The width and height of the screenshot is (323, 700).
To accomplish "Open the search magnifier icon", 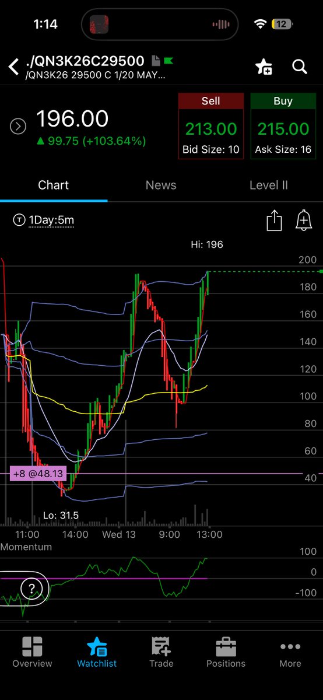I will click(x=300, y=66).
